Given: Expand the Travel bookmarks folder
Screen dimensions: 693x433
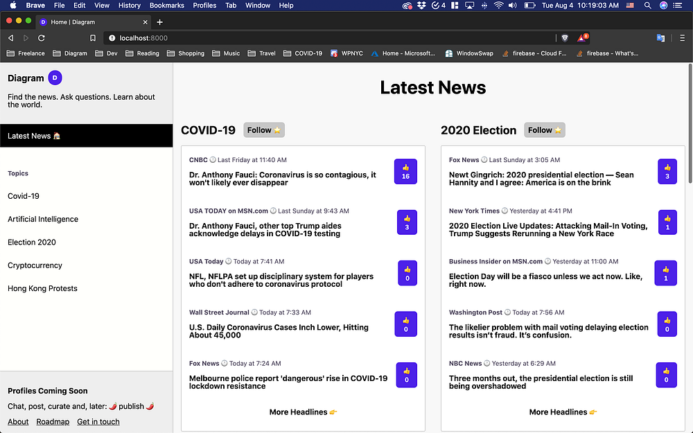Looking at the screenshot, I should click(x=261, y=53).
